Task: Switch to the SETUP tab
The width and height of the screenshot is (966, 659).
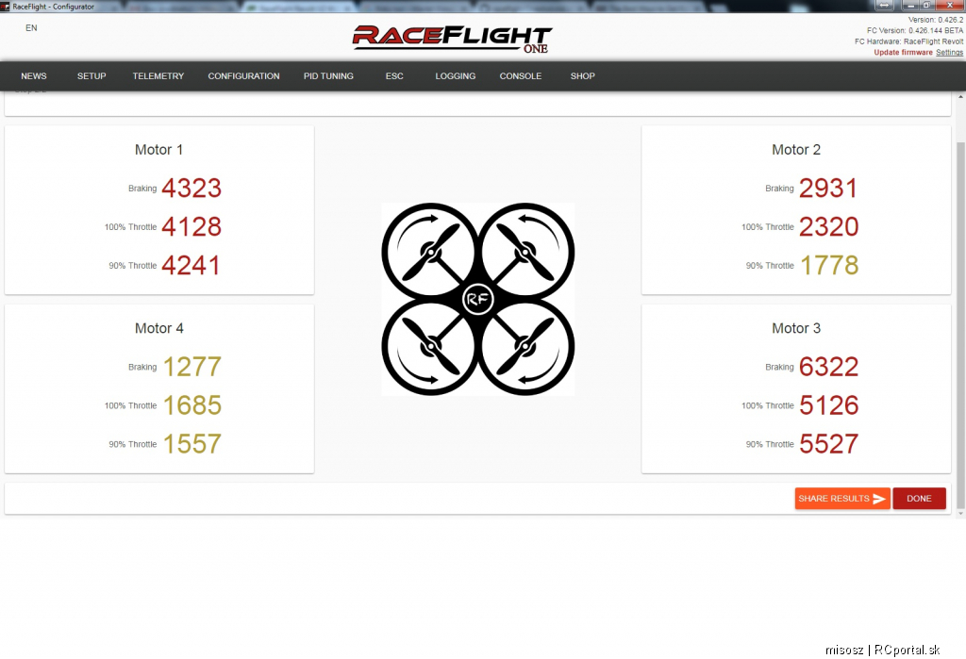Action: pyautogui.click(x=92, y=76)
